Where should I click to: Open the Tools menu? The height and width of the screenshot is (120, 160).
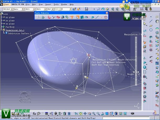pyautogui.click(x=56, y=4)
